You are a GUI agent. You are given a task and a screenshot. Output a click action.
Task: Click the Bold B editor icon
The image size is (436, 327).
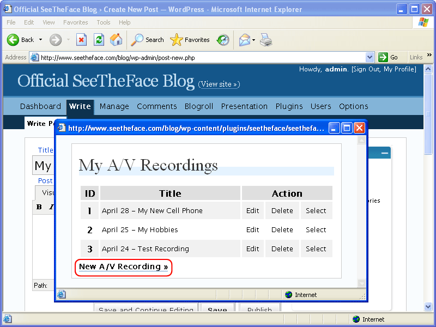[x=39, y=207]
